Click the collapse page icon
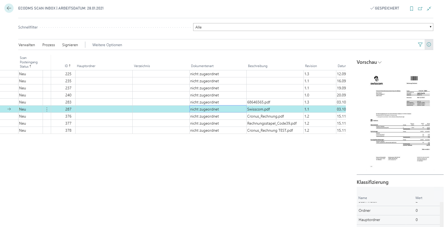 (x=429, y=9)
